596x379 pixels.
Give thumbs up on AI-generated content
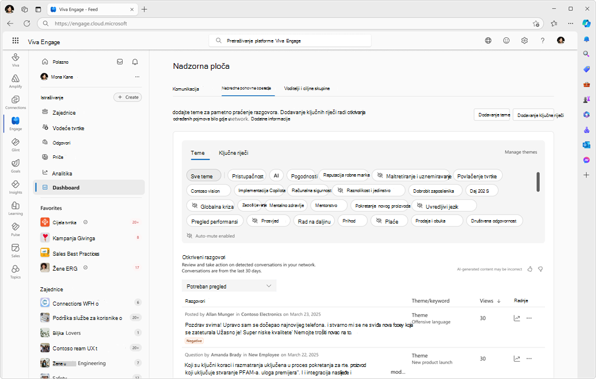[530, 269]
